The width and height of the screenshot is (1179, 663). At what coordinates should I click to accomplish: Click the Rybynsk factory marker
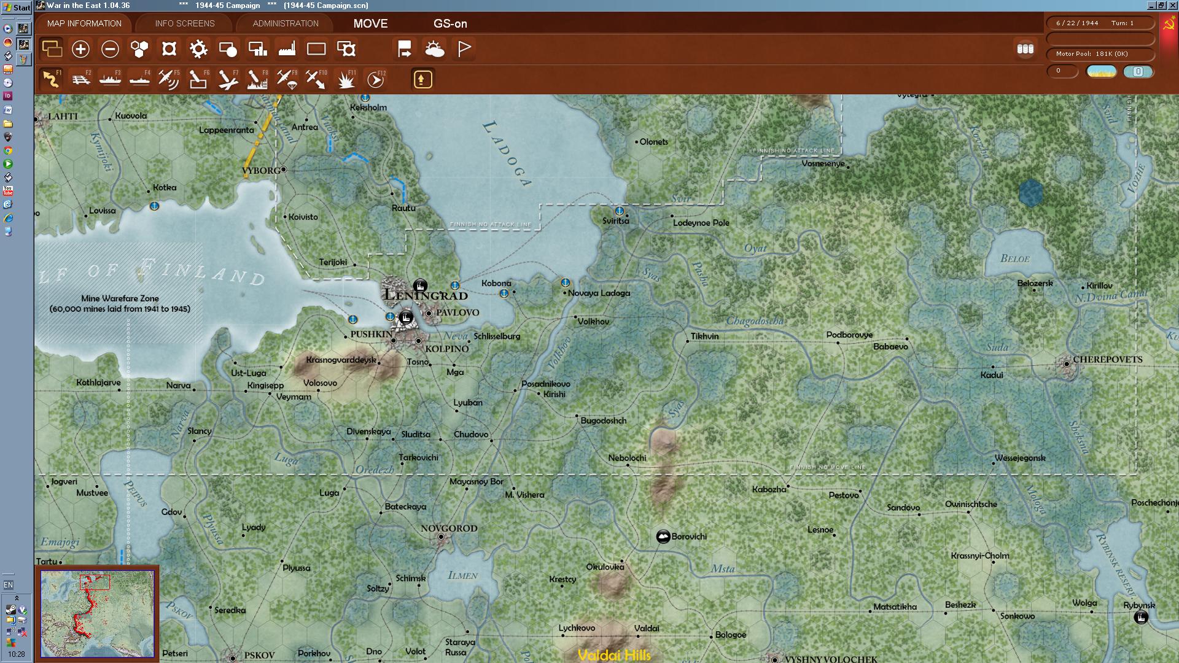coord(1141,618)
